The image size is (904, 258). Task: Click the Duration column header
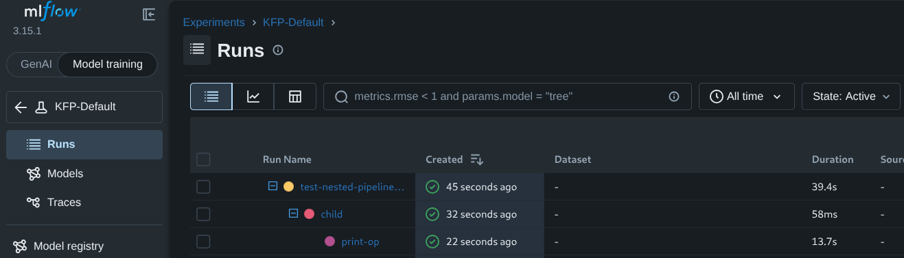pyautogui.click(x=833, y=159)
